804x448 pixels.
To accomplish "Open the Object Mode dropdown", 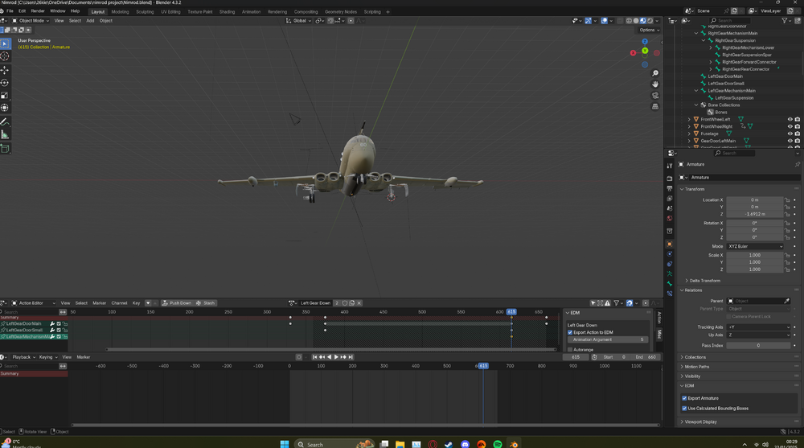I will point(32,21).
